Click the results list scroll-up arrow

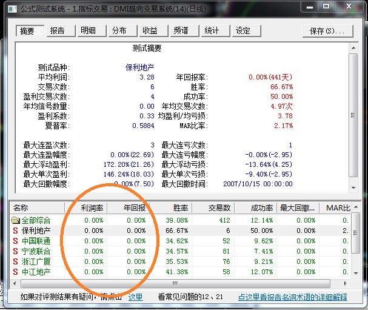pos(356,207)
